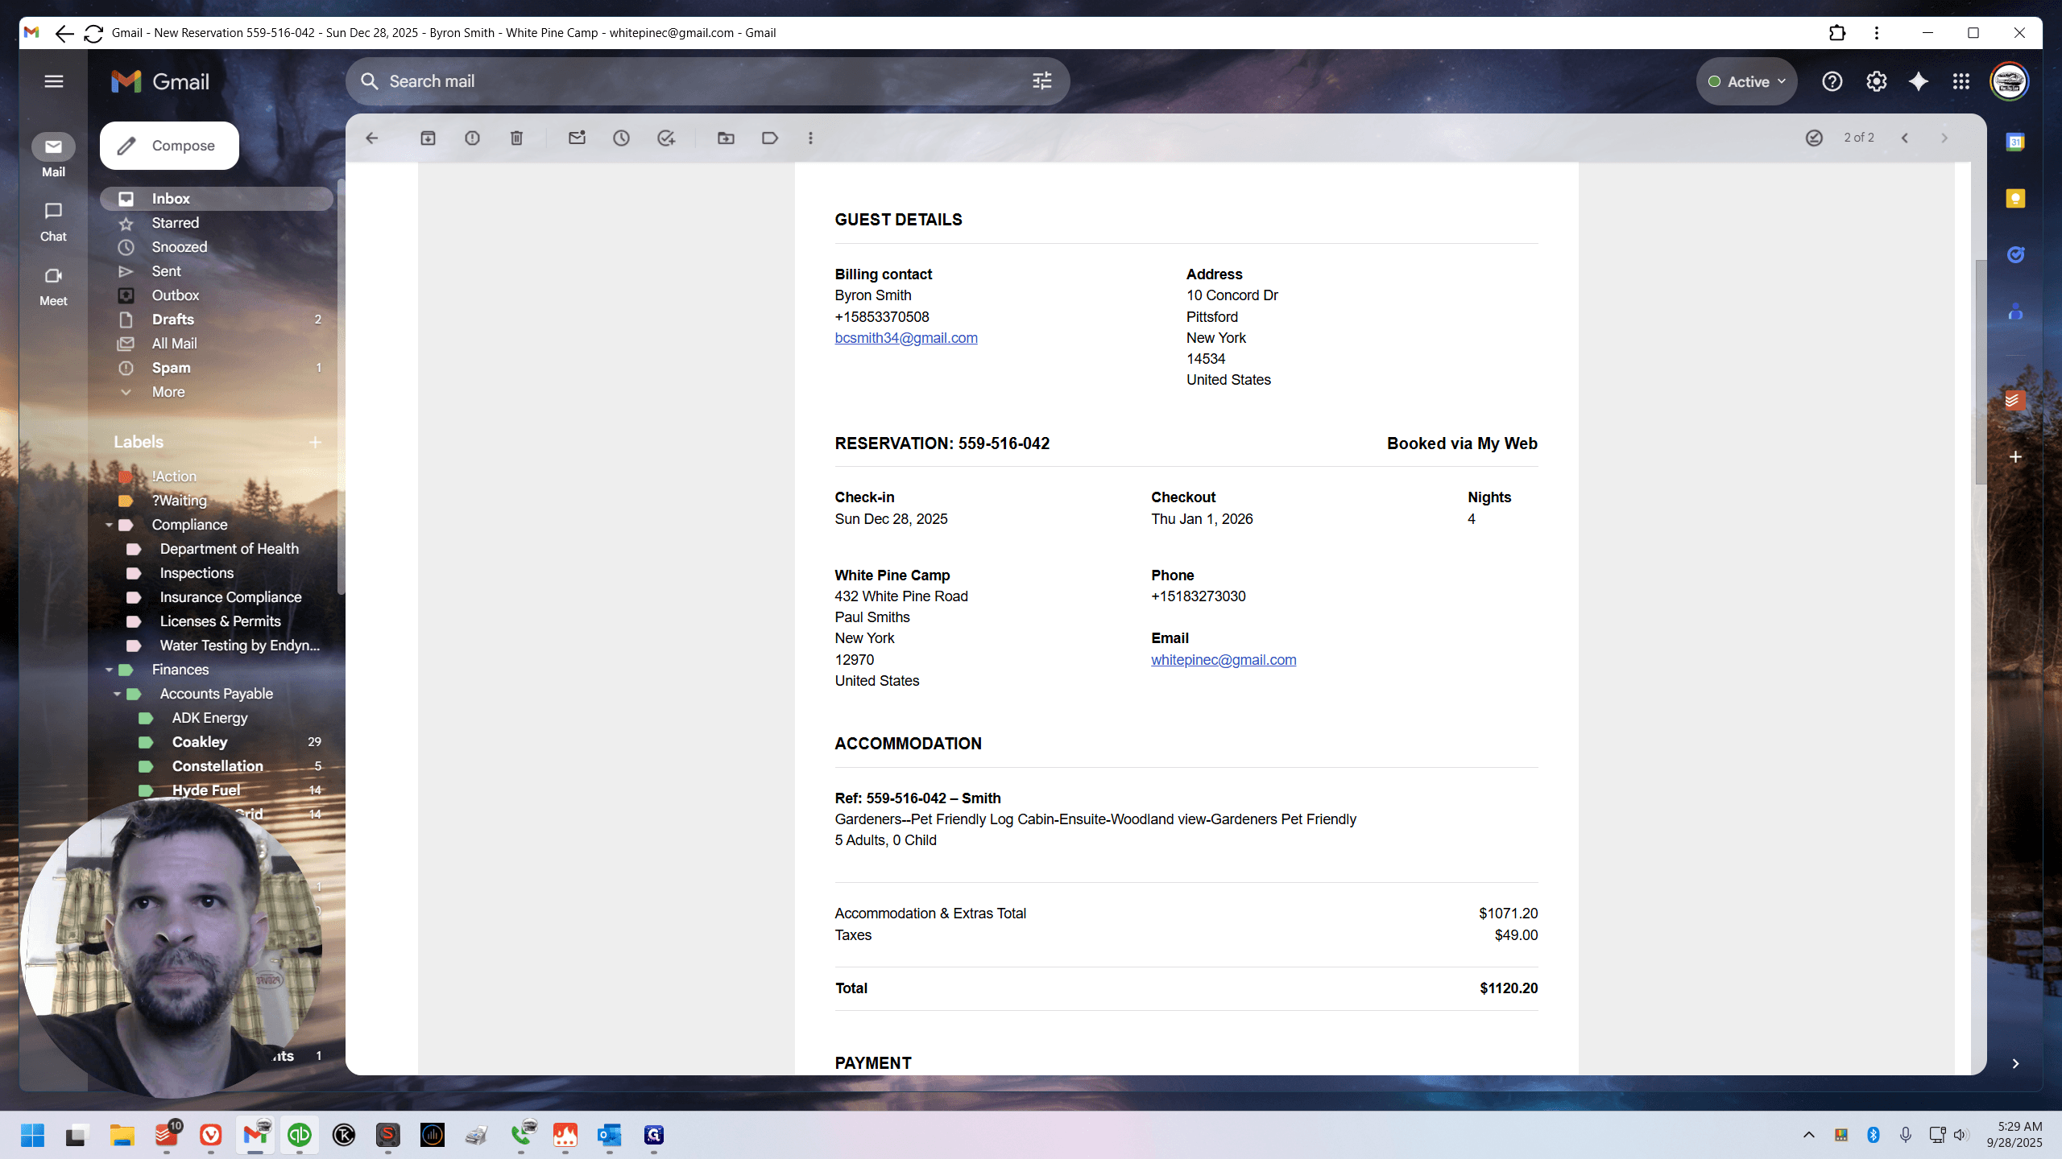Open Google Contacts side panel

pos(2015,311)
